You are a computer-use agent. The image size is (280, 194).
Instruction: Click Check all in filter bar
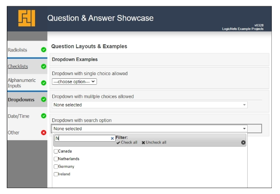[127, 143]
